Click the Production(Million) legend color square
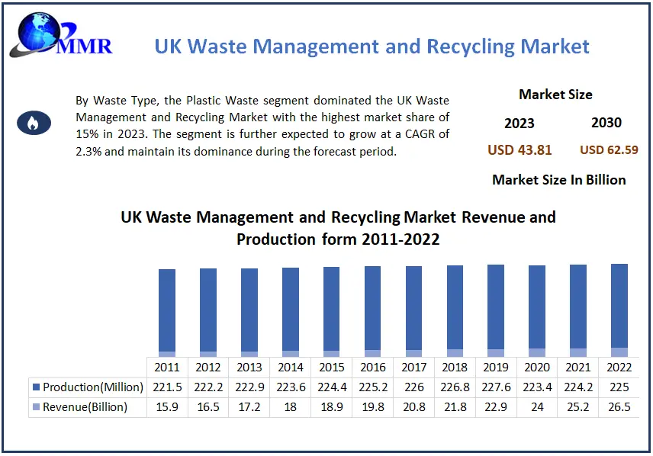Viewport: 653px width, 456px height. 36,387
